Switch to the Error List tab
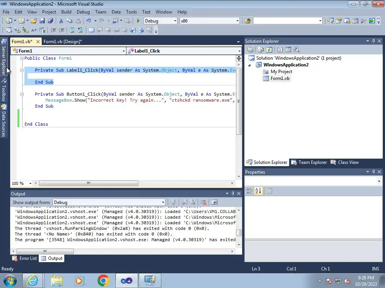This screenshot has width=385, height=288. 24,258
